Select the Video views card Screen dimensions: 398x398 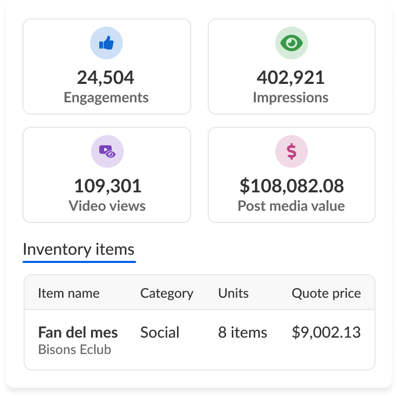[x=107, y=175]
